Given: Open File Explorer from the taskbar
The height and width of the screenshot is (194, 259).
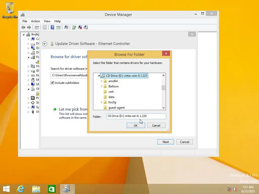Looking at the screenshot, I should tap(36, 189).
